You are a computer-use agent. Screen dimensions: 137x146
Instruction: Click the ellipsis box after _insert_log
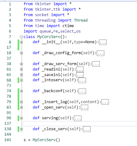105,102
